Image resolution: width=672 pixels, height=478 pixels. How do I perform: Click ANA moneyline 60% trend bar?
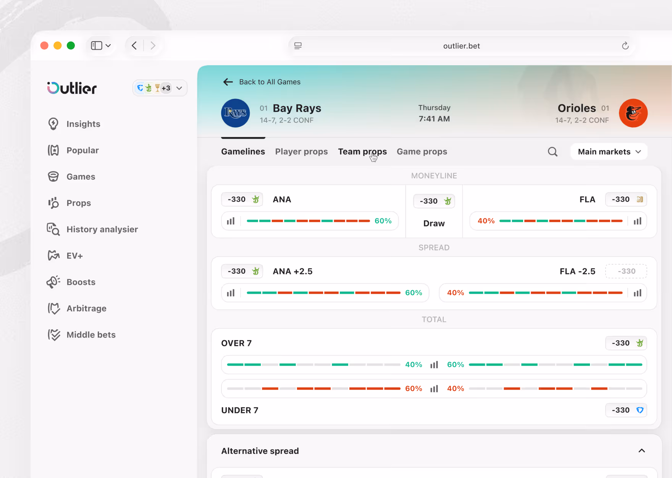click(308, 221)
